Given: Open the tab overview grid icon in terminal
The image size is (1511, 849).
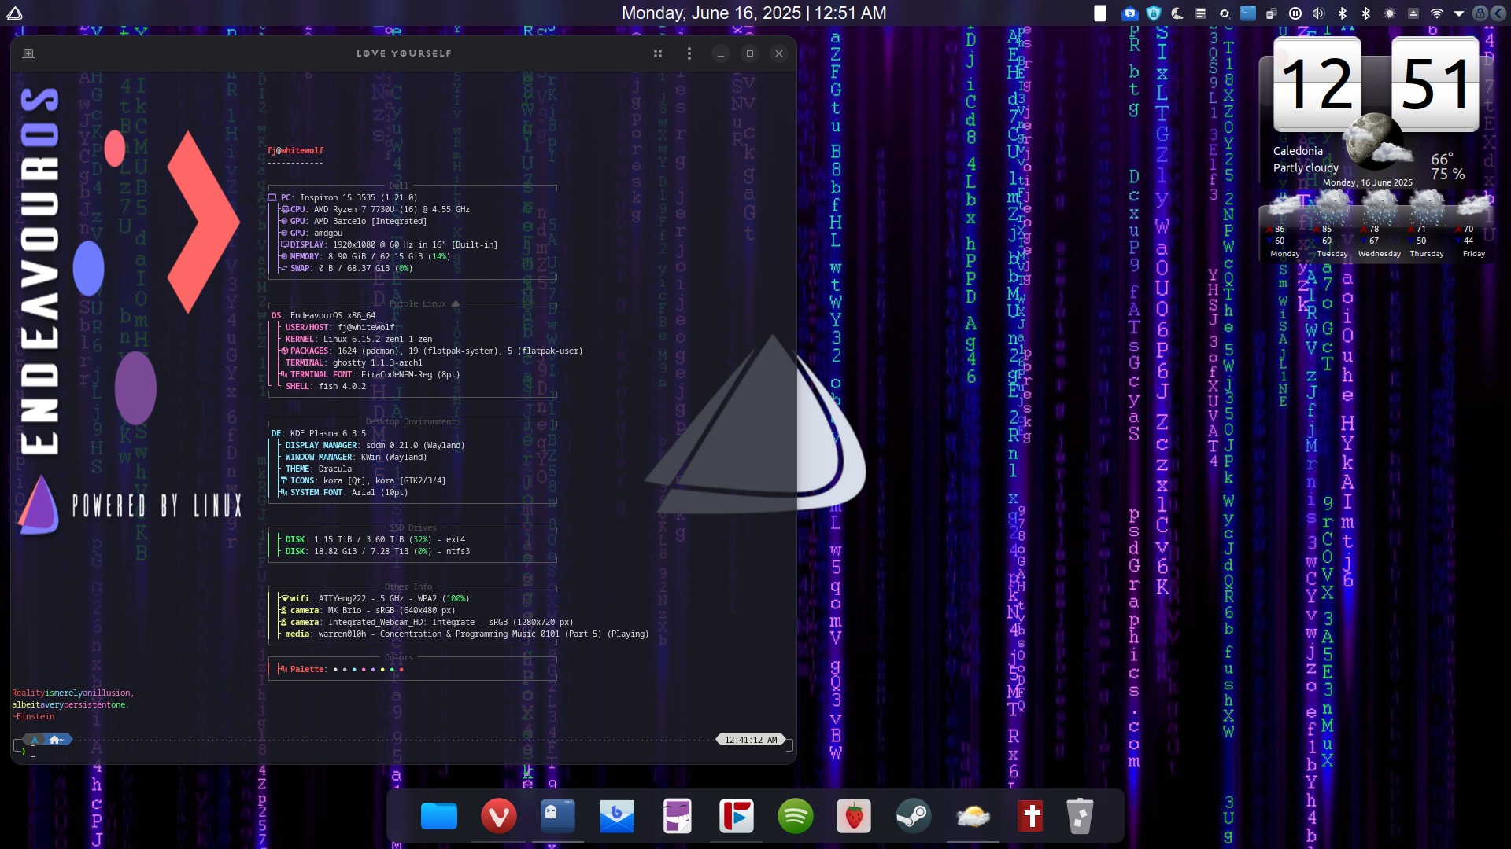Looking at the screenshot, I should coord(658,53).
